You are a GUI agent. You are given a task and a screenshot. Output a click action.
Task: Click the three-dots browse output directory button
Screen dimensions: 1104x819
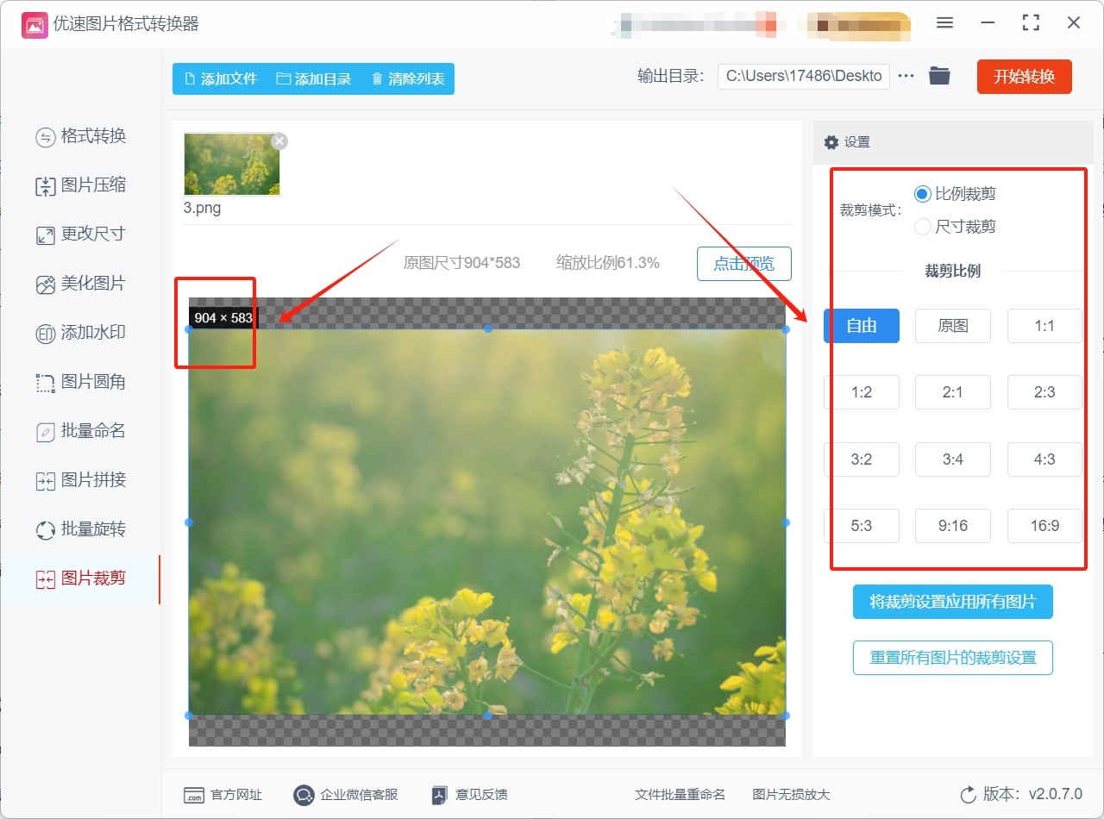point(906,76)
